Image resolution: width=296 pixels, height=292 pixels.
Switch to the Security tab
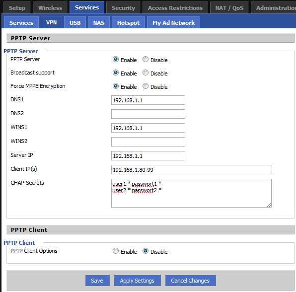click(x=123, y=8)
